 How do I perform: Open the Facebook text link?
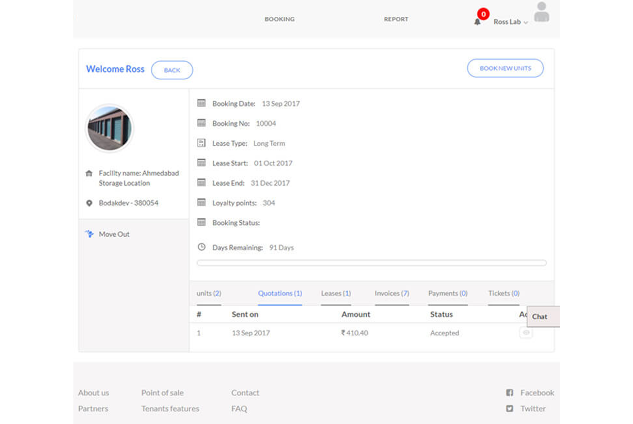tap(537, 393)
